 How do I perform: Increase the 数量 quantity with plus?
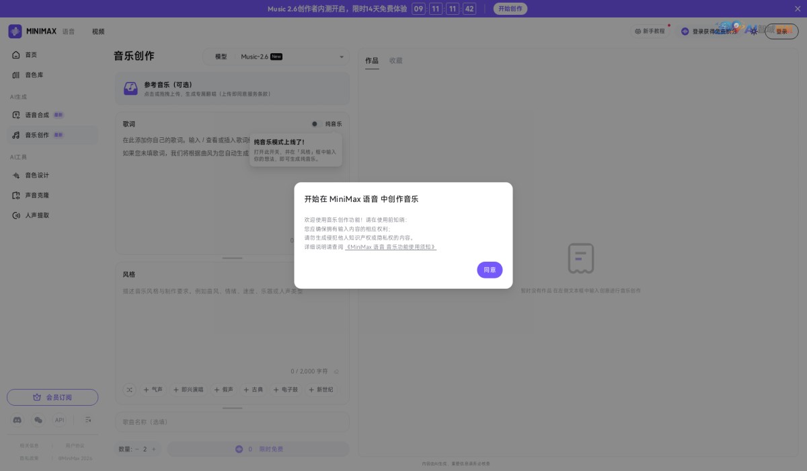tap(153, 449)
